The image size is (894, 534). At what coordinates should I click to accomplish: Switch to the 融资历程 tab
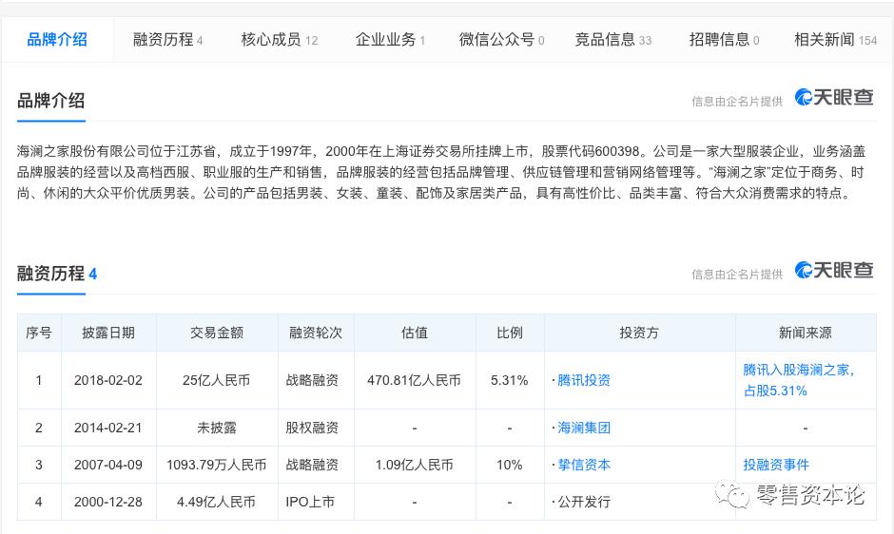click(167, 39)
